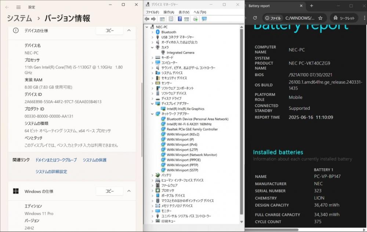The height and width of the screenshot is (232, 367).
Task: Open the 表示(V) menu in Device Manager
Action: pyautogui.click(x=184, y=12)
